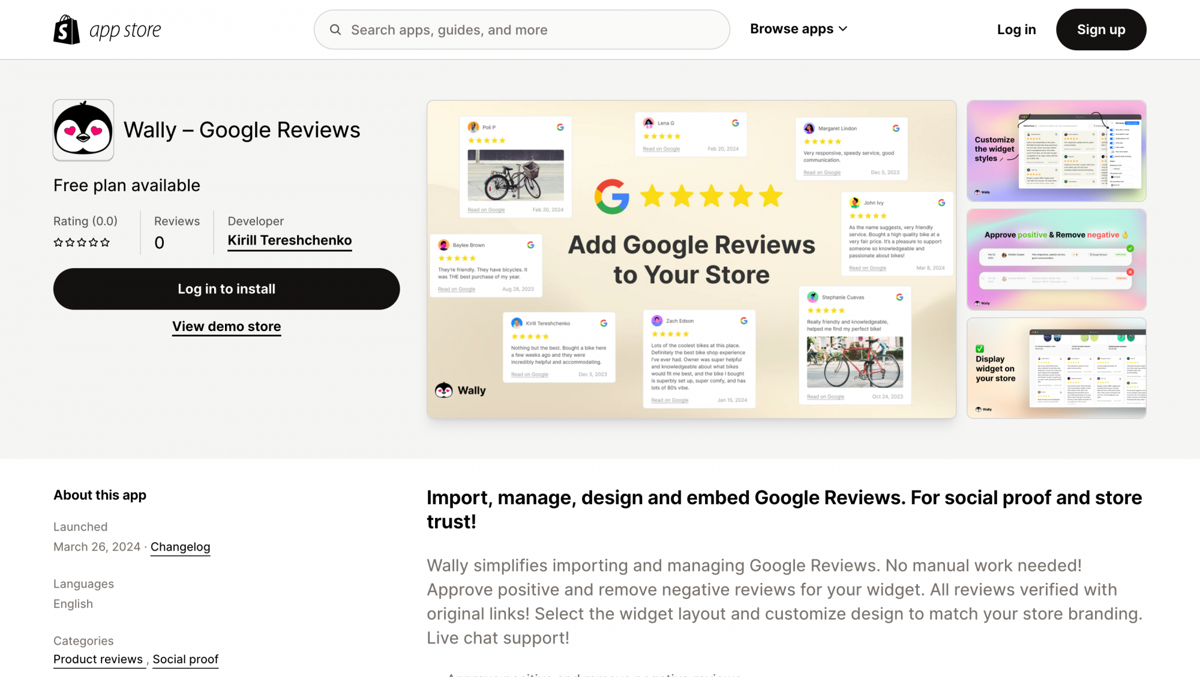Click the rating stars under Rating
The width and height of the screenshot is (1200, 677).
[x=82, y=242]
